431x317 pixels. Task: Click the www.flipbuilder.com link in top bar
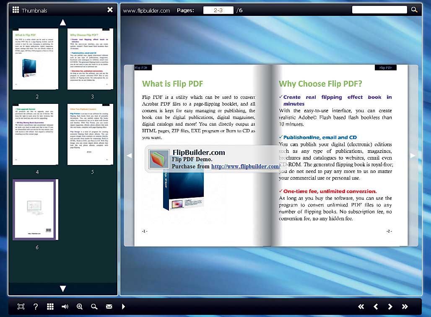[x=146, y=10]
